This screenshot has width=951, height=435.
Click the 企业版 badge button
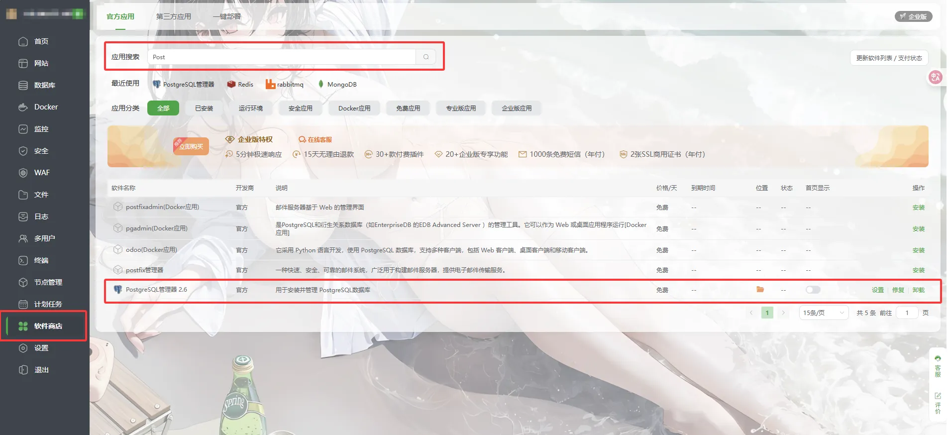tap(913, 16)
